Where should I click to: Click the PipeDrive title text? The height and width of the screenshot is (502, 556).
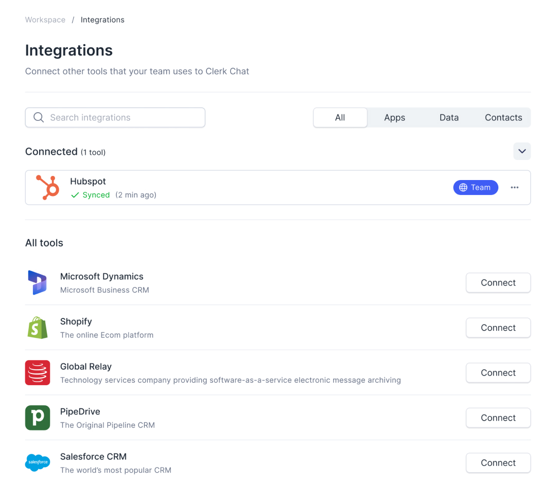point(80,411)
